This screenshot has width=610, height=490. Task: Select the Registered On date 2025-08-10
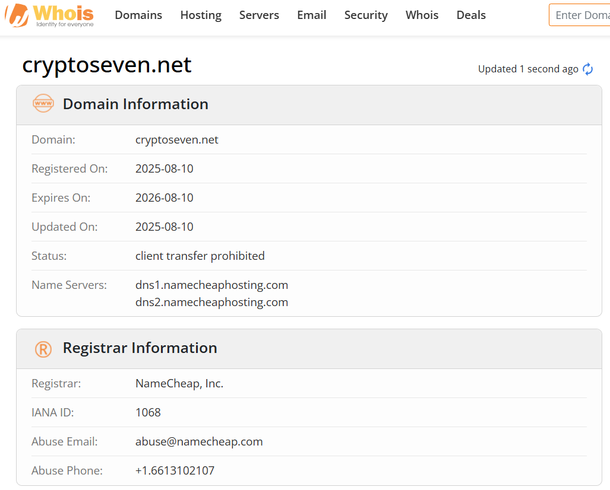[164, 168]
